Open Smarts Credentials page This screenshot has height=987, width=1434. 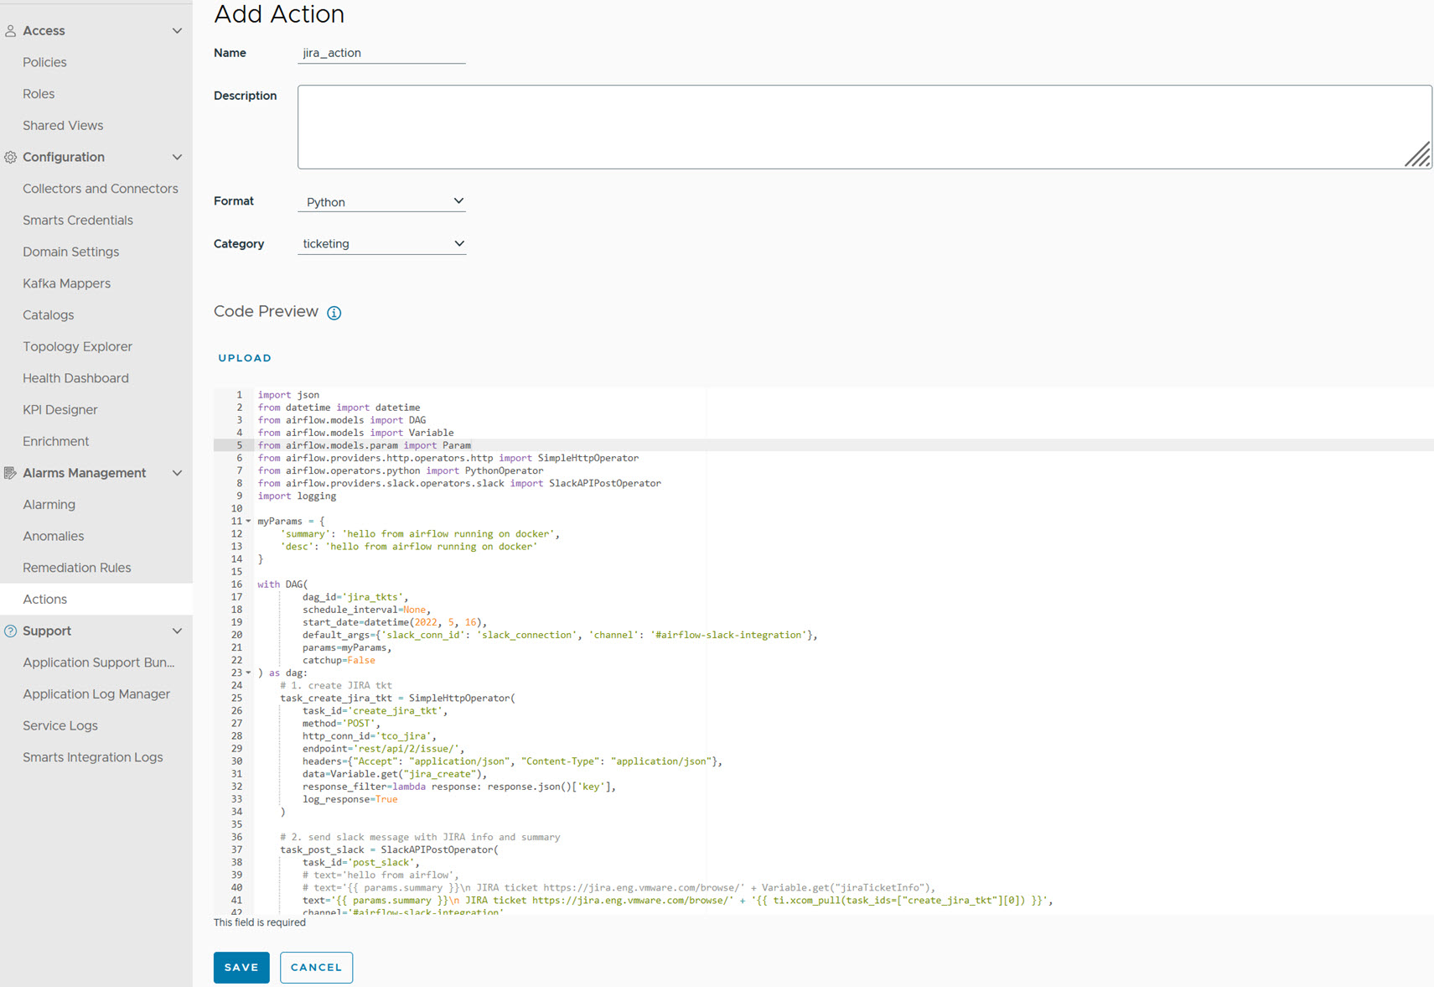(x=78, y=220)
